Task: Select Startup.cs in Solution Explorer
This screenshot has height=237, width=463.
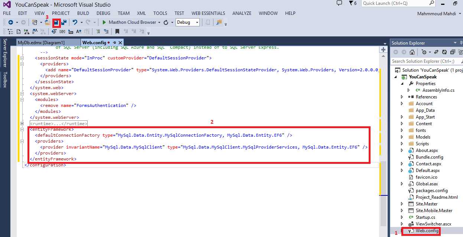Action: [425, 217]
